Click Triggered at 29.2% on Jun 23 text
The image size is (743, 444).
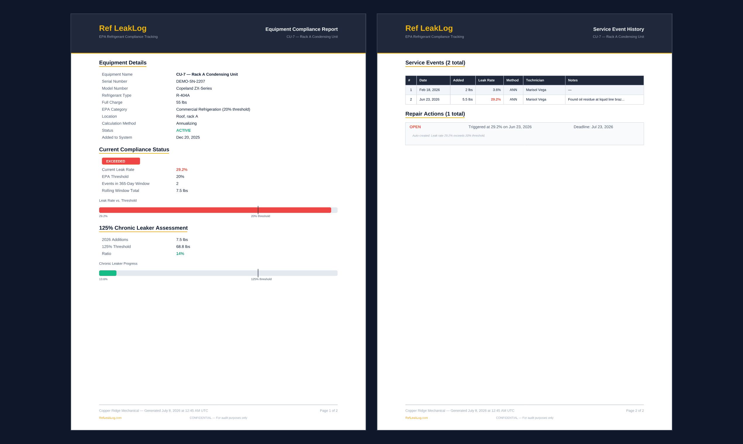click(x=500, y=127)
